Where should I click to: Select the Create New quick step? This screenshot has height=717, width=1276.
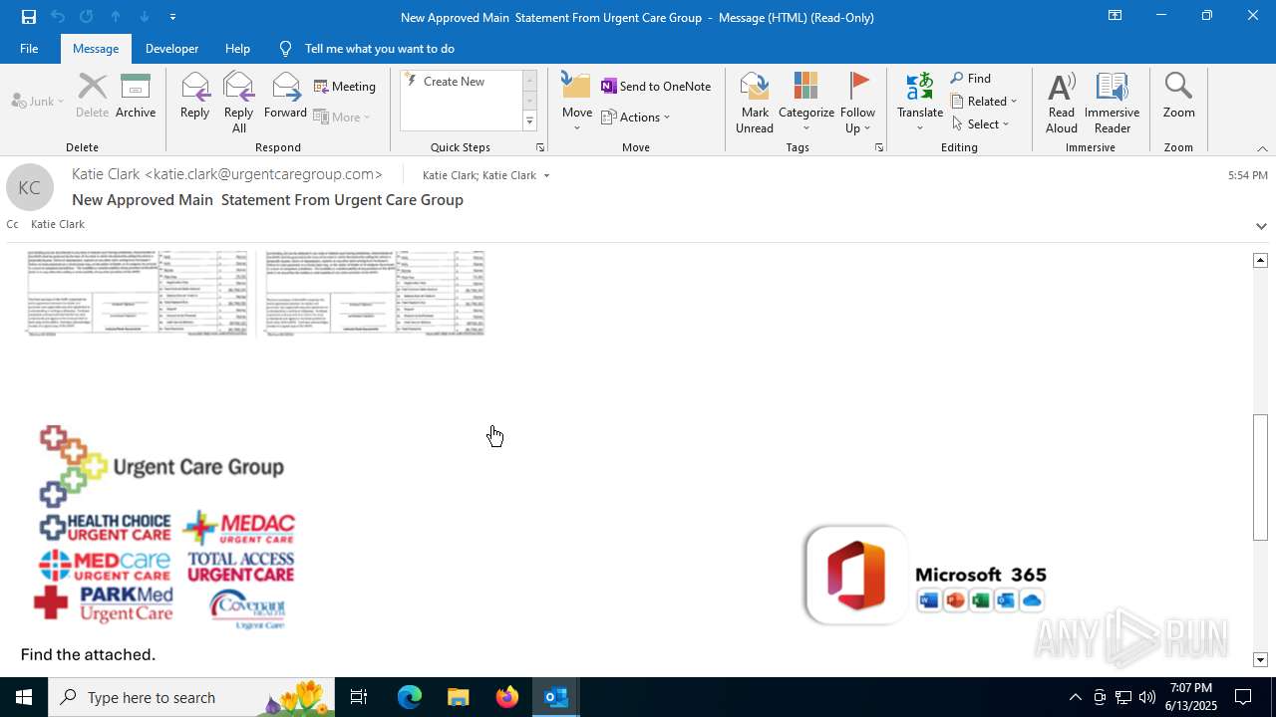click(454, 82)
